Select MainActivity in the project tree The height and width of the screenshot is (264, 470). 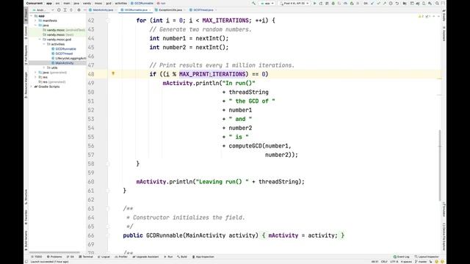coord(62,63)
